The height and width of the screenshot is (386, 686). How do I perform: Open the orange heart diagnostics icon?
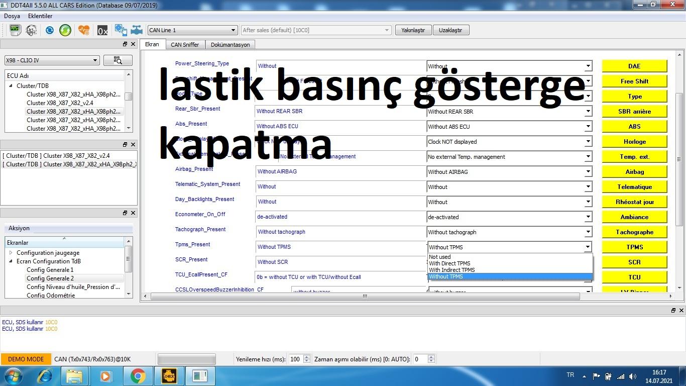tap(84, 30)
